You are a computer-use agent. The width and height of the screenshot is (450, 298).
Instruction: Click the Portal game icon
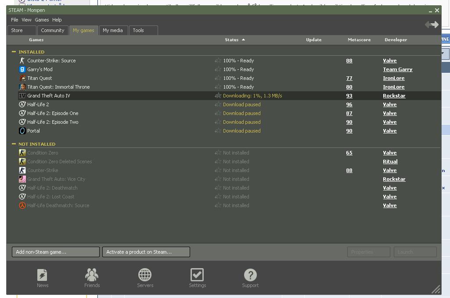[x=22, y=131]
